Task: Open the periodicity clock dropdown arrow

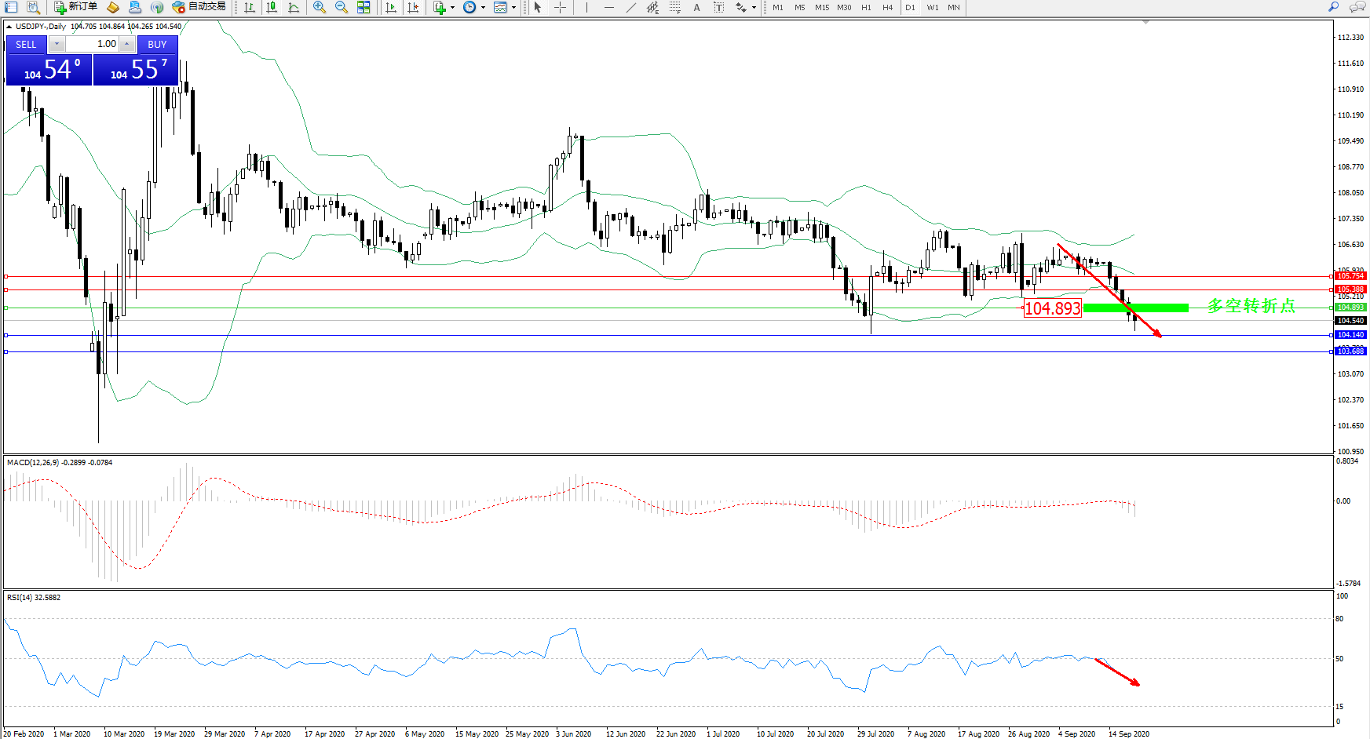Action: tap(483, 8)
